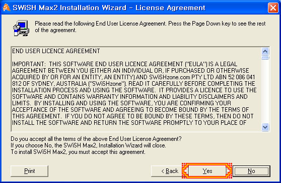281x183 pixels.
Task: Click the license scrollbar thumb
Action: (x=265, y=58)
